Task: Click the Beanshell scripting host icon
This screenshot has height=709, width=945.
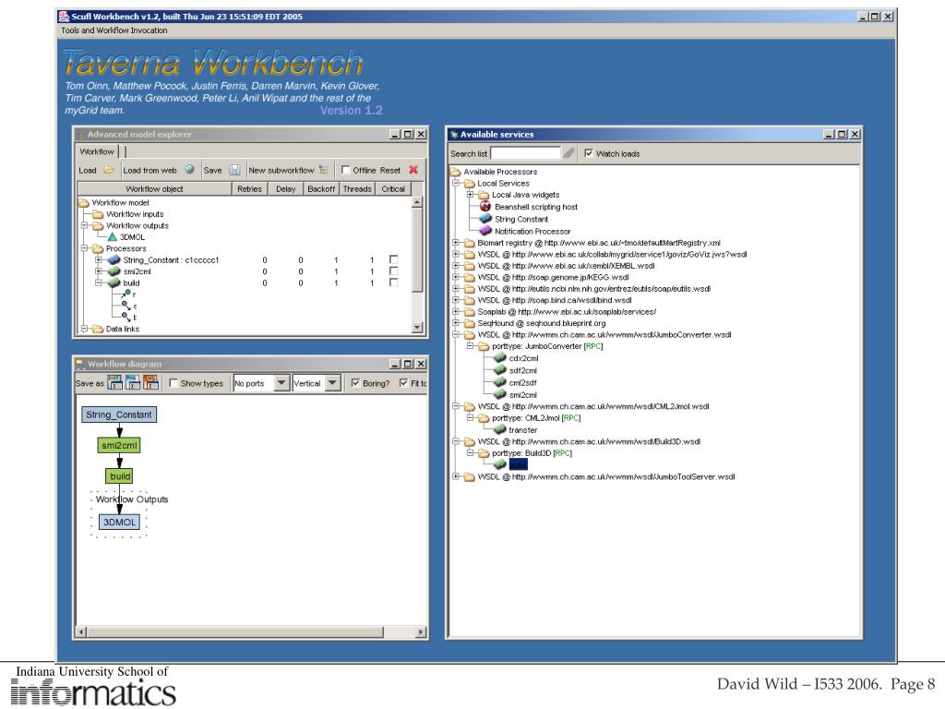Action: (x=485, y=207)
